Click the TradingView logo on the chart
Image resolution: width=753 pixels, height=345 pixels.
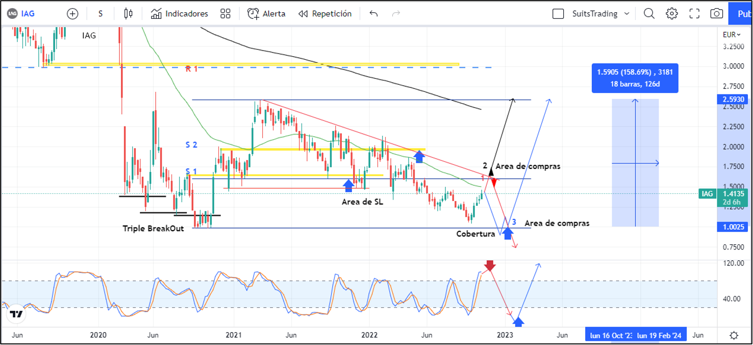pos(16,314)
